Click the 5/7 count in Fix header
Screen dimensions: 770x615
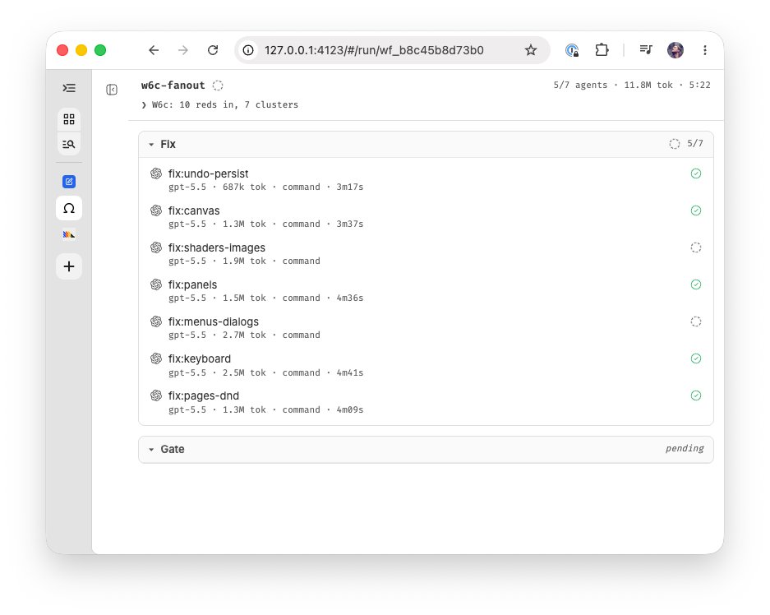pos(695,143)
